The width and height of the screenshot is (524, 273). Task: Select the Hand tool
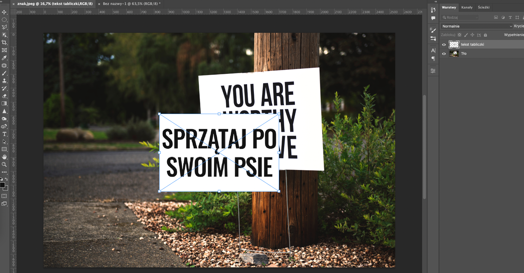[x=4, y=157]
